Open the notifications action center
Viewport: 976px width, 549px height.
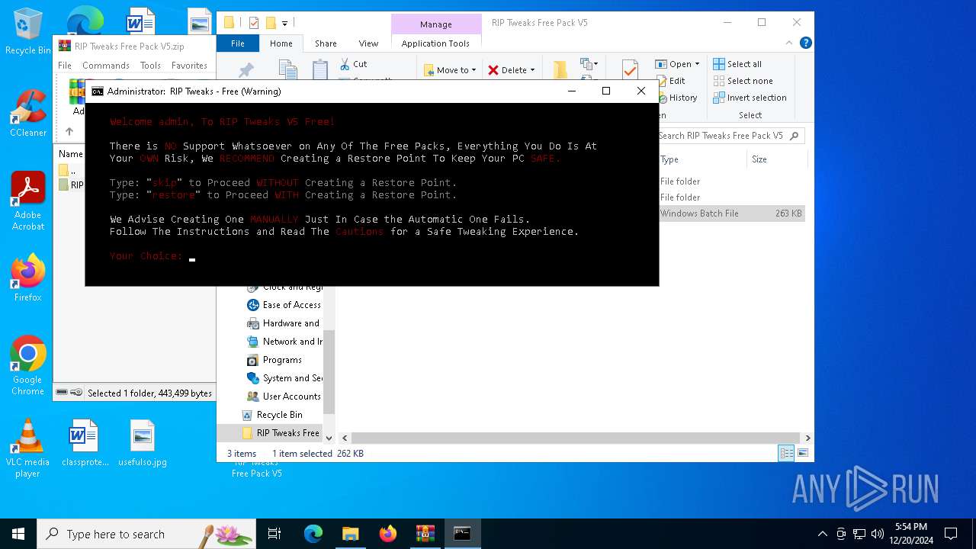[x=951, y=534]
